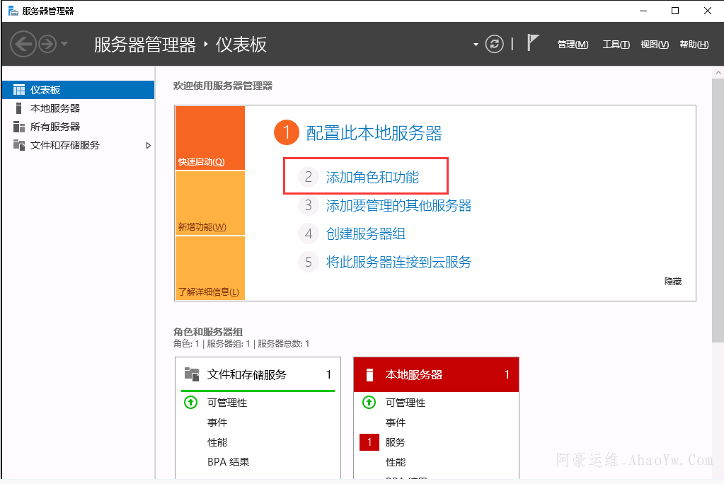Open the 视图(V) menu
Screen dimensions: 724x484
point(654,45)
